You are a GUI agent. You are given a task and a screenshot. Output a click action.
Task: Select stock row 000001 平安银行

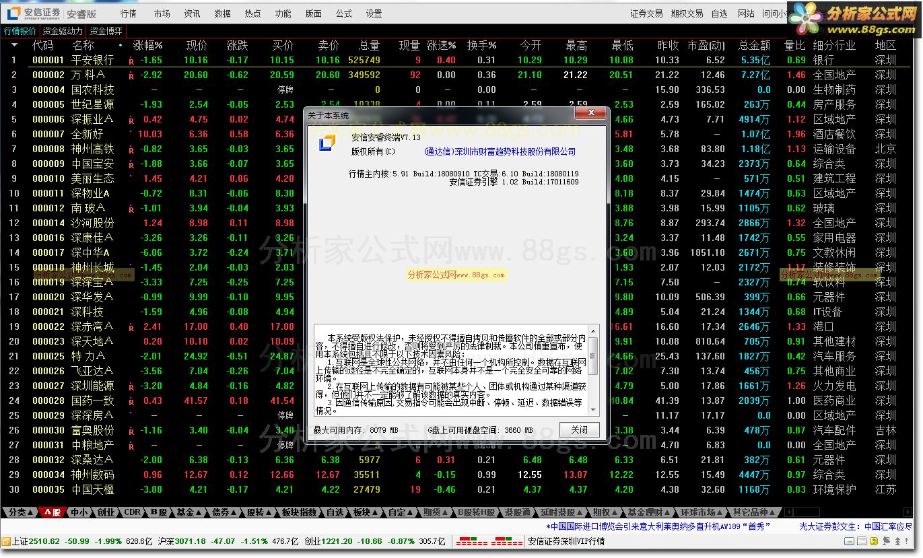(x=461, y=61)
